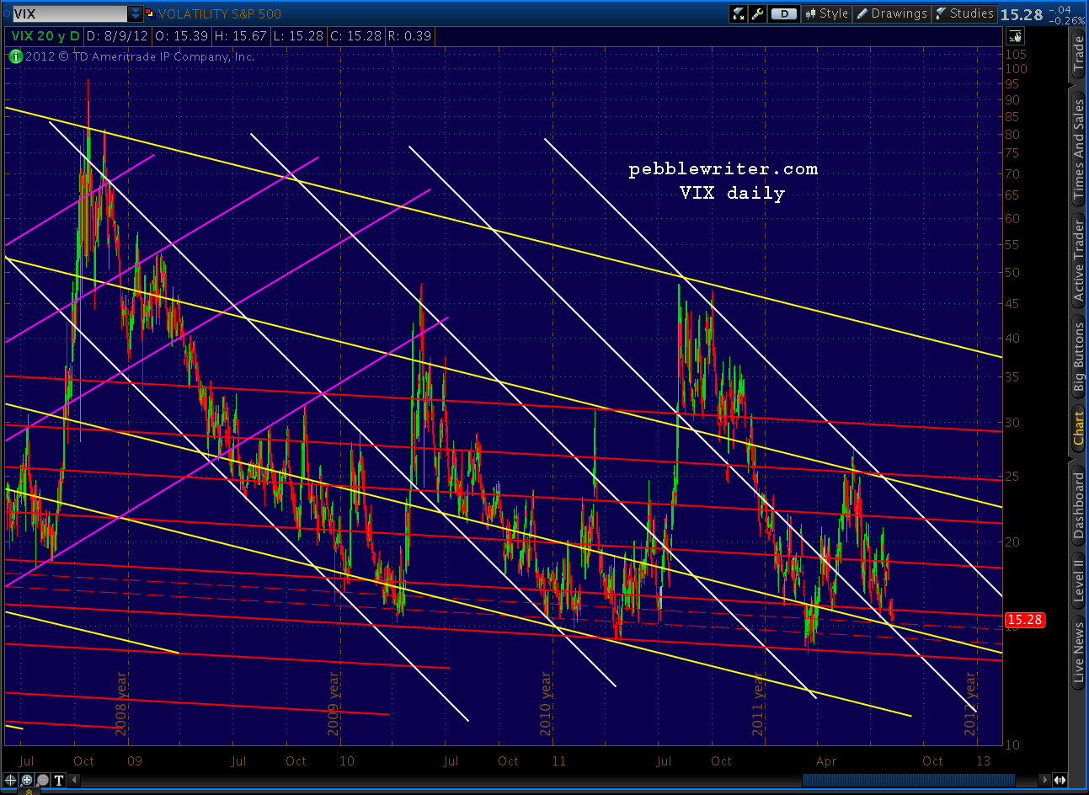Change the D daily timeframe button
This screenshot has height=795, width=1089.
(784, 13)
